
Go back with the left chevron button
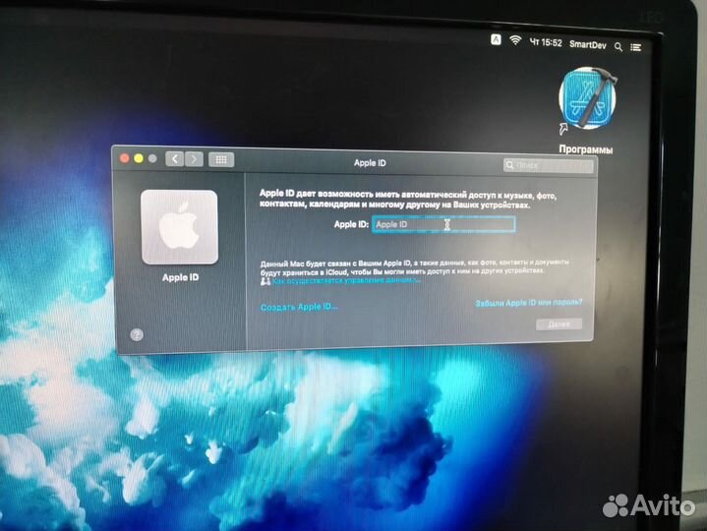[x=174, y=158]
